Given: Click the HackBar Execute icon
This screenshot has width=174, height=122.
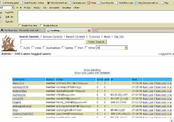Looking at the screenshot, I should 1,21.
